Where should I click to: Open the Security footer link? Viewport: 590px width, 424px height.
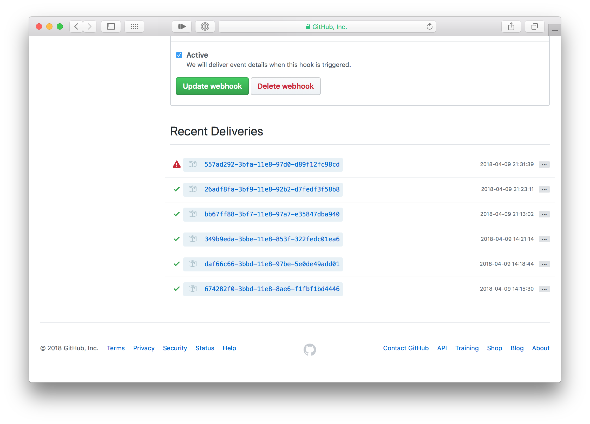point(175,348)
